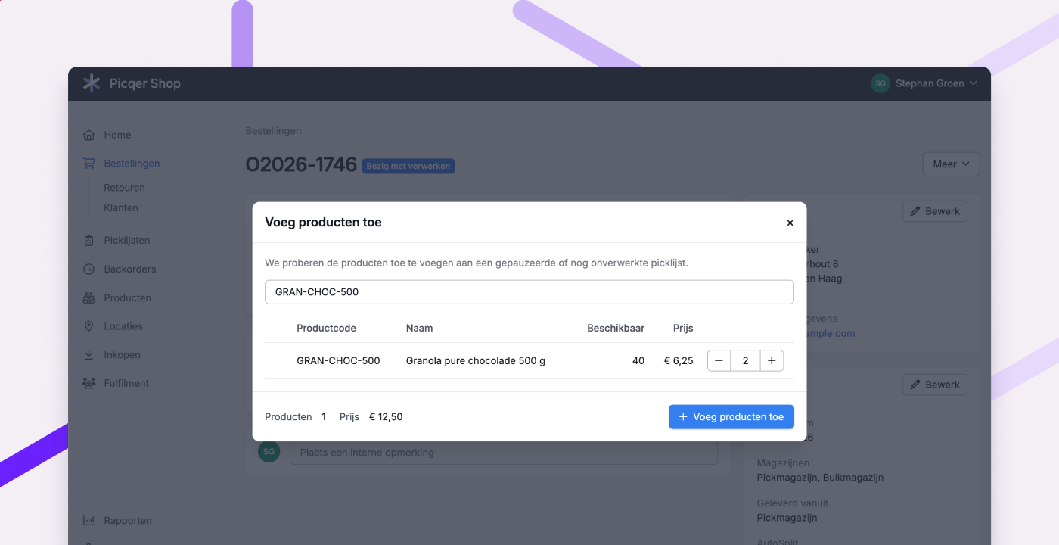The width and height of the screenshot is (1059, 545).
Task: Open the Home icon in sidebar
Action: point(89,135)
